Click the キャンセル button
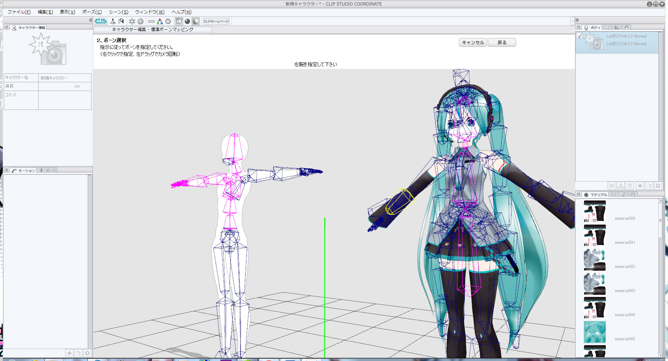This screenshot has width=668, height=361. 473,42
